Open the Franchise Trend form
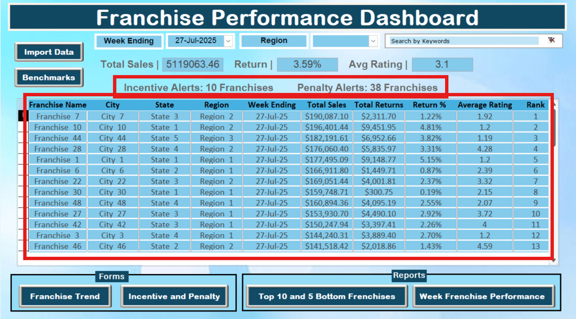The width and height of the screenshot is (576, 319). [x=65, y=296]
